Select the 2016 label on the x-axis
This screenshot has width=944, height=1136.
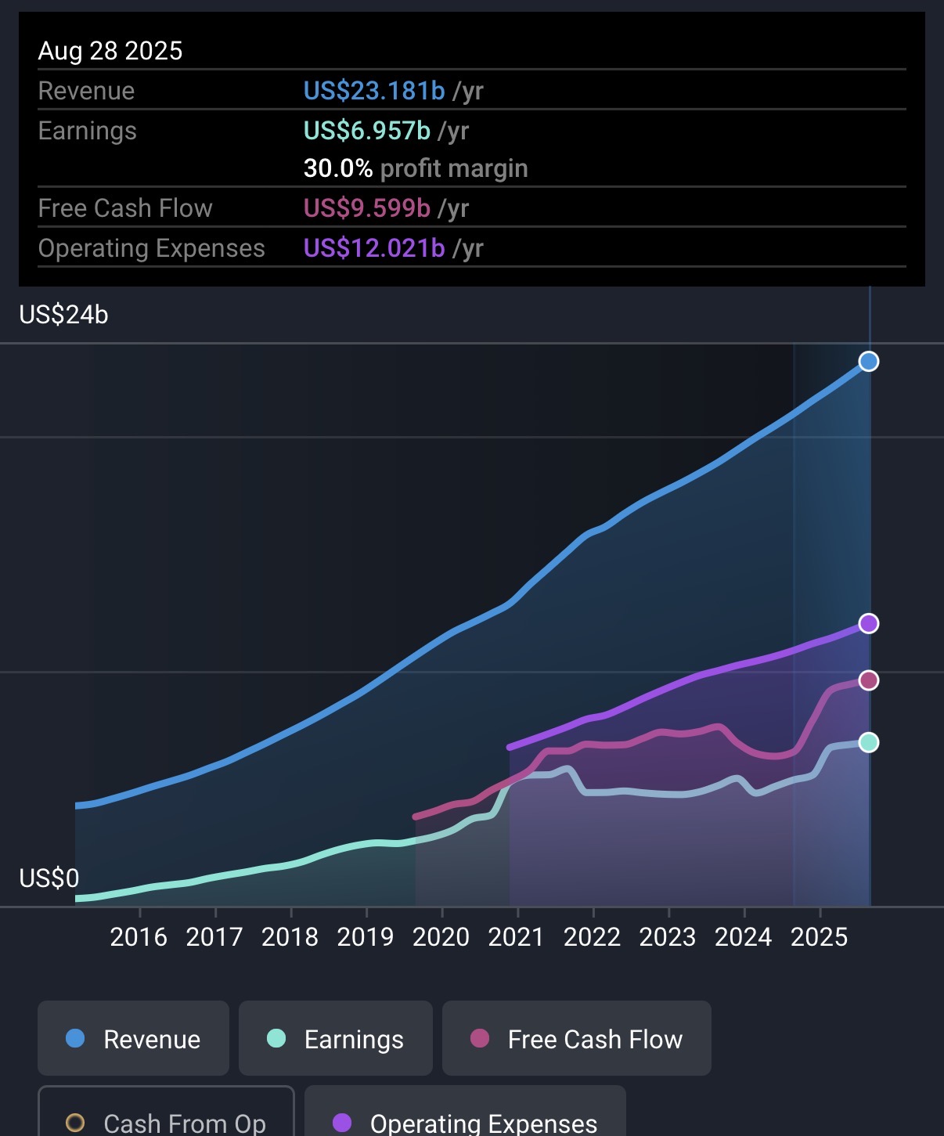[139, 936]
